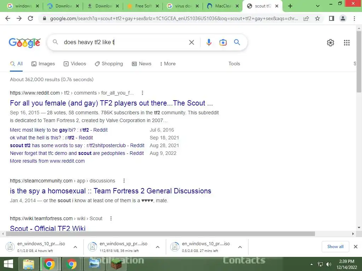Image resolution: width=362 pixels, height=271 pixels.
Task: Open the Chrome profile avatar menu
Action: (x=343, y=18)
